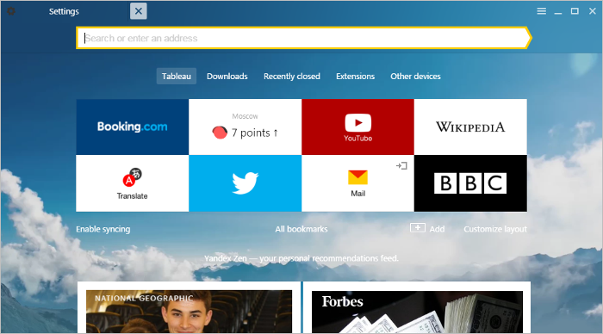Select the Other devices tab
The height and width of the screenshot is (334, 603).
[x=415, y=76]
